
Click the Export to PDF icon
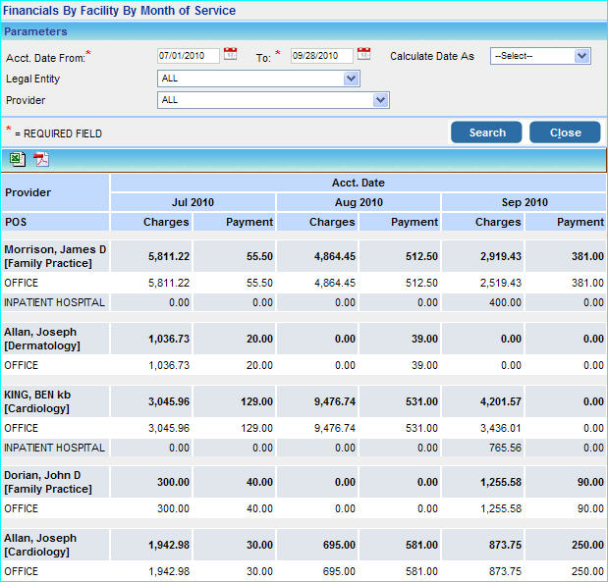coord(40,160)
